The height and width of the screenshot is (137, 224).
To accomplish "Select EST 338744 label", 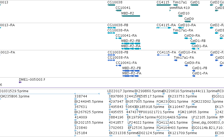I will click(81, 96).
